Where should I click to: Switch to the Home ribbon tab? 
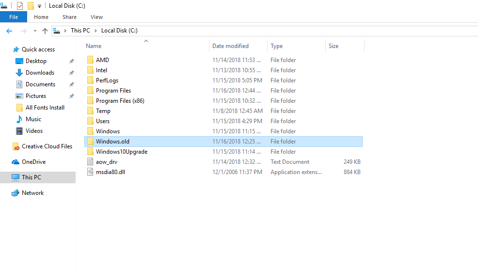(x=41, y=17)
